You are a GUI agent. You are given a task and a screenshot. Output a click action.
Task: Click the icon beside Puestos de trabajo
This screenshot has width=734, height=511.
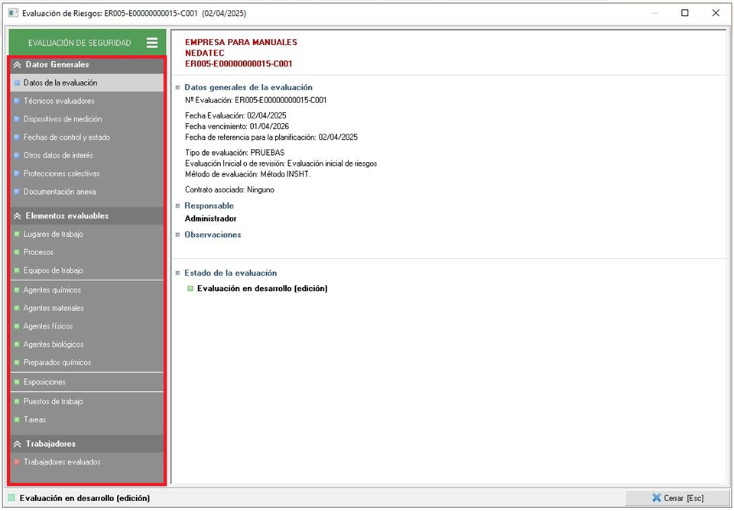pos(16,402)
